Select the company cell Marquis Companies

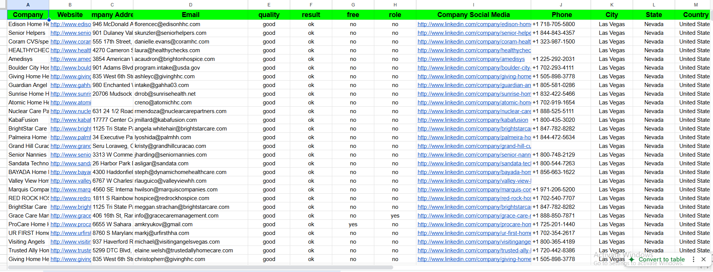click(28, 190)
